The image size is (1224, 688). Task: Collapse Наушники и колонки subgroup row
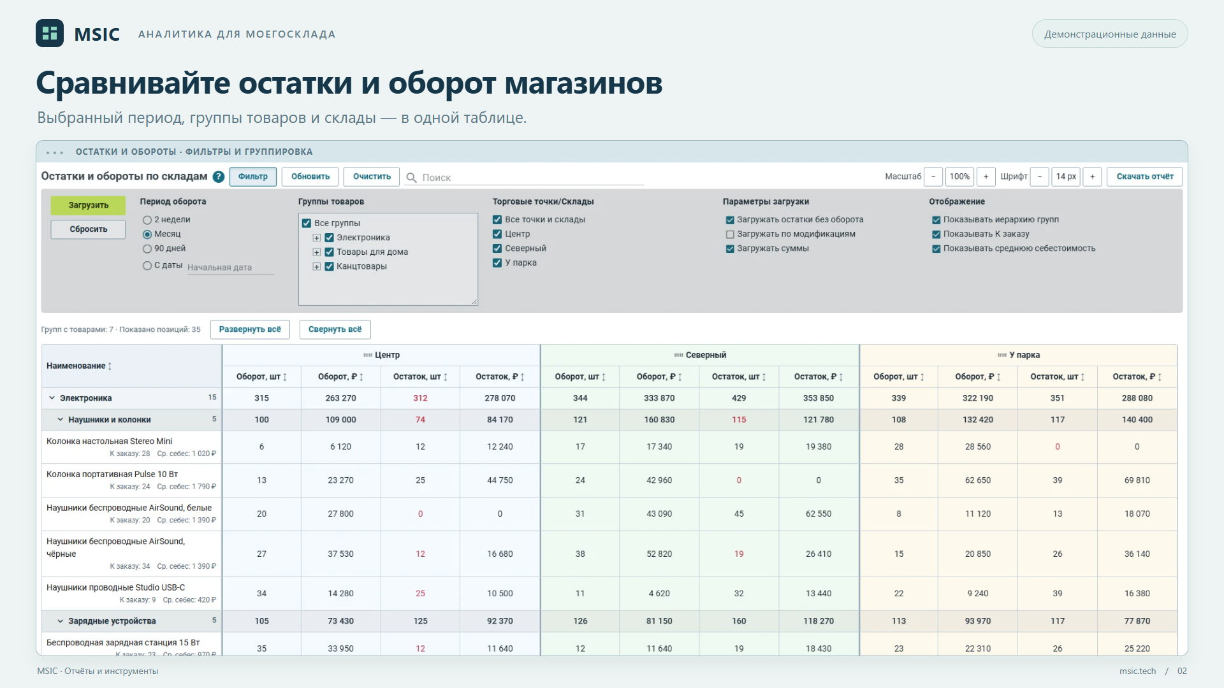pyautogui.click(x=61, y=420)
